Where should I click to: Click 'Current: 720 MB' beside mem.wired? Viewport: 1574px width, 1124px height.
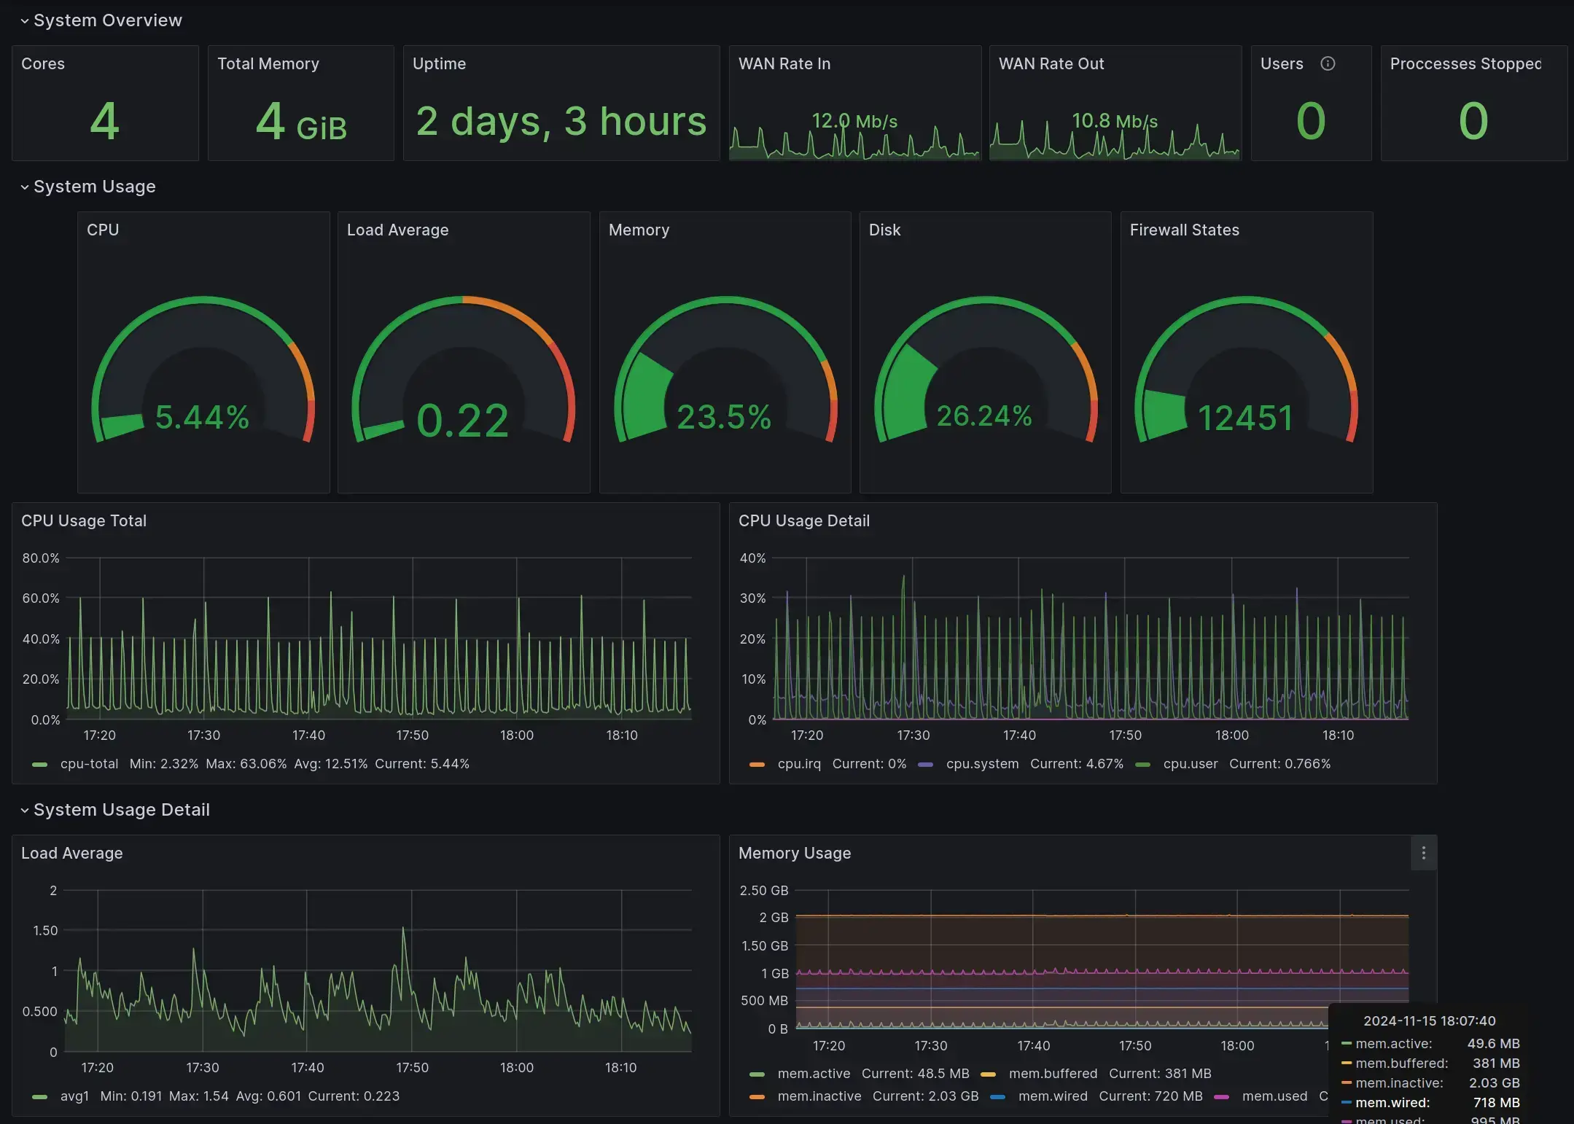(x=1151, y=1096)
